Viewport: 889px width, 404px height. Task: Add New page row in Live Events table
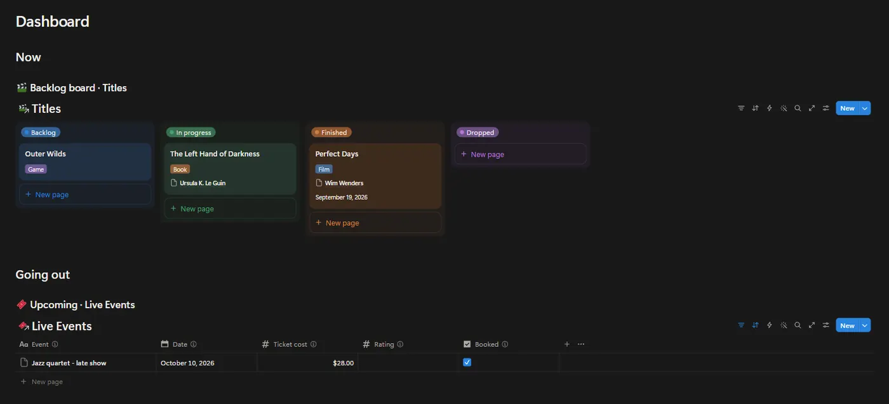point(42,382)
